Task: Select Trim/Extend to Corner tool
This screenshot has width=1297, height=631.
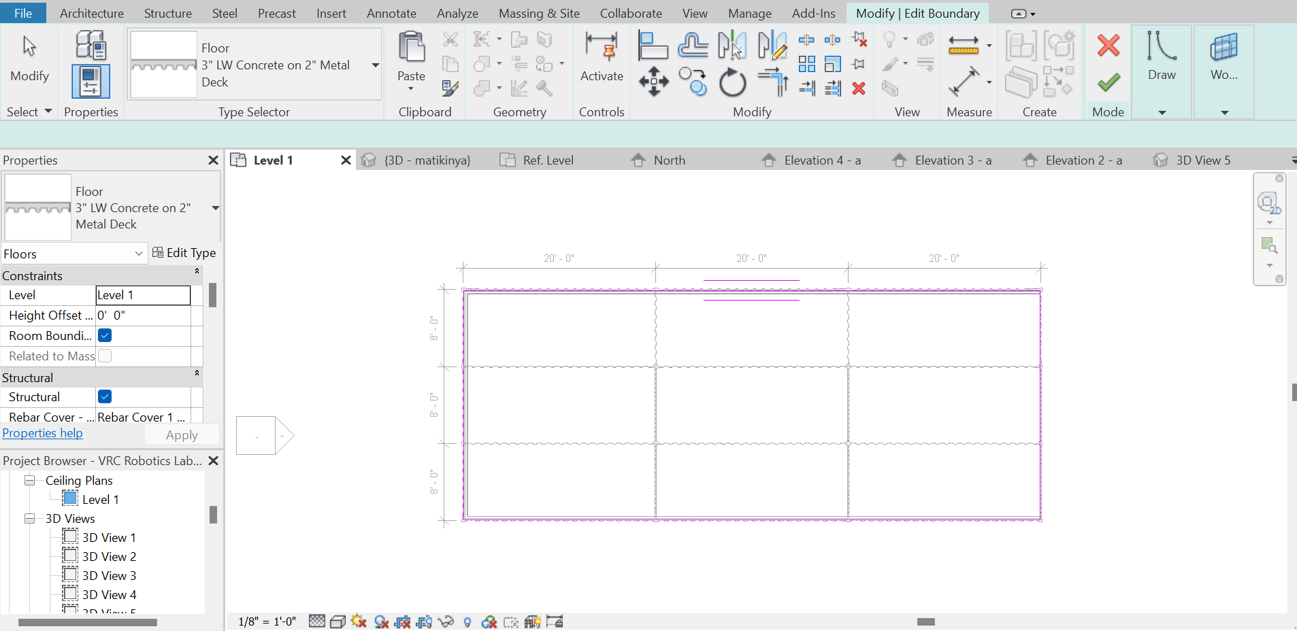Action: (x=772, y=82)
